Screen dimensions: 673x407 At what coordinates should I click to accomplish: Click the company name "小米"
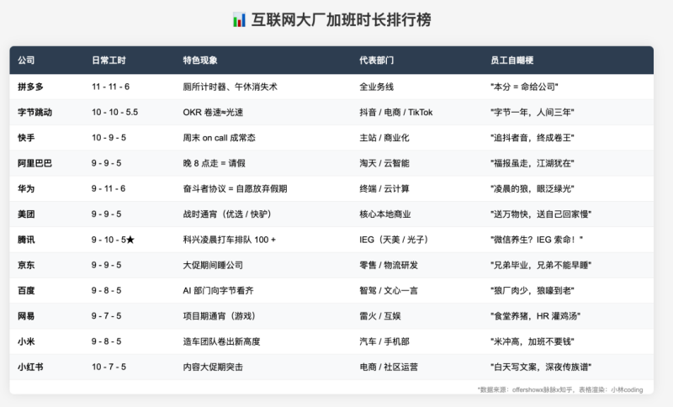click(26, 341)
